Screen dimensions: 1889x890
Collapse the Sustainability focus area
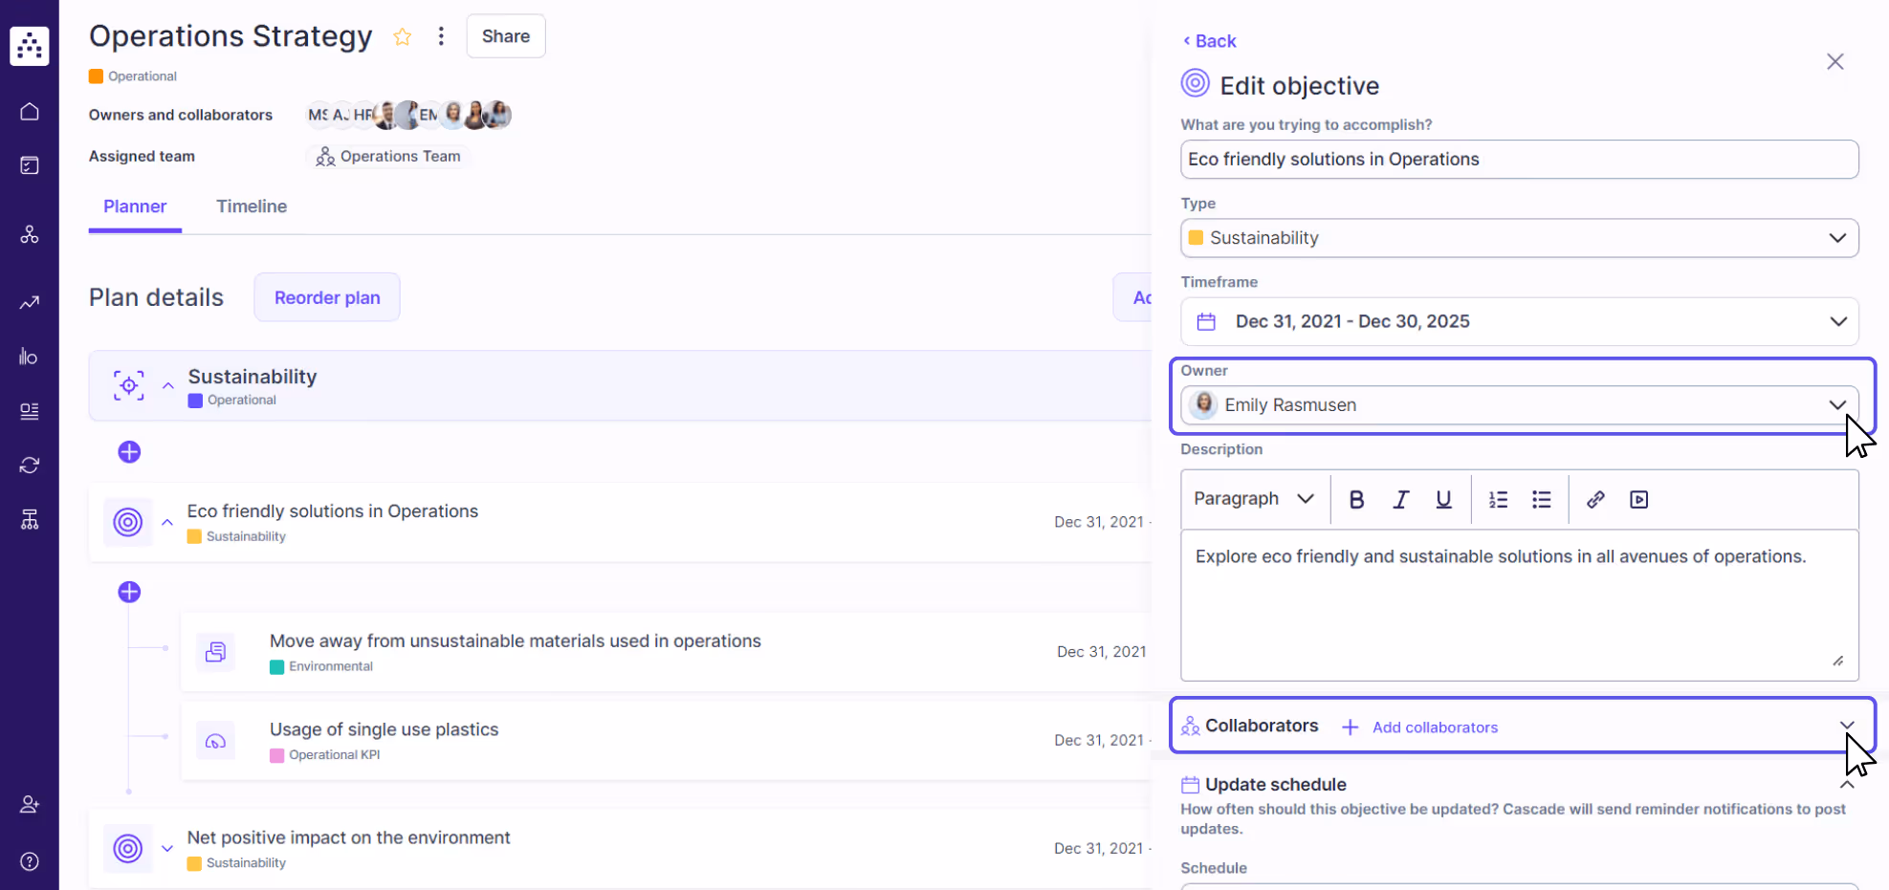pos(168,385)
